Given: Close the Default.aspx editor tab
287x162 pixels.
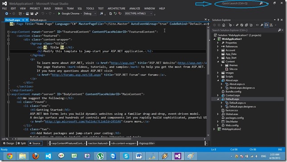Looking at the screenshot, I should coord(27,20).
